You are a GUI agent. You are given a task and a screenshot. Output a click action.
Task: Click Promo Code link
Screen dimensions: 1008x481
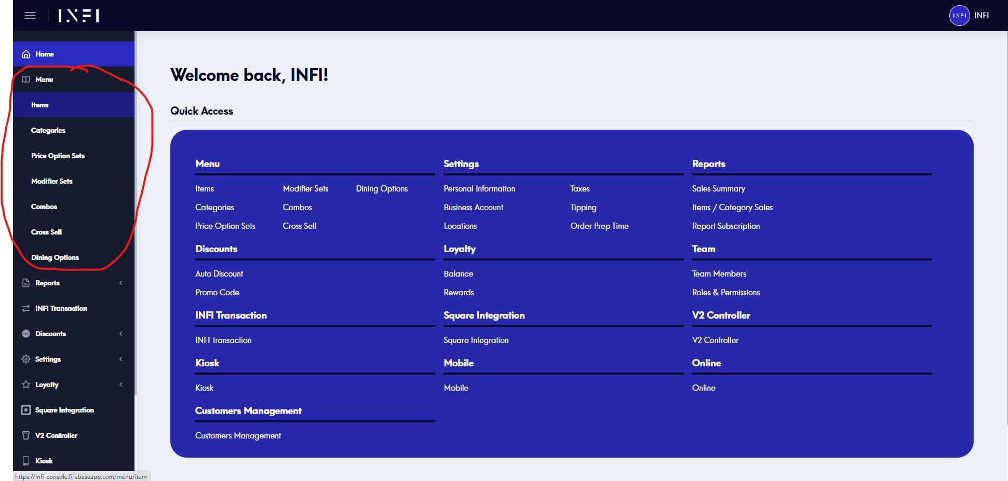[x=217, y=293]
